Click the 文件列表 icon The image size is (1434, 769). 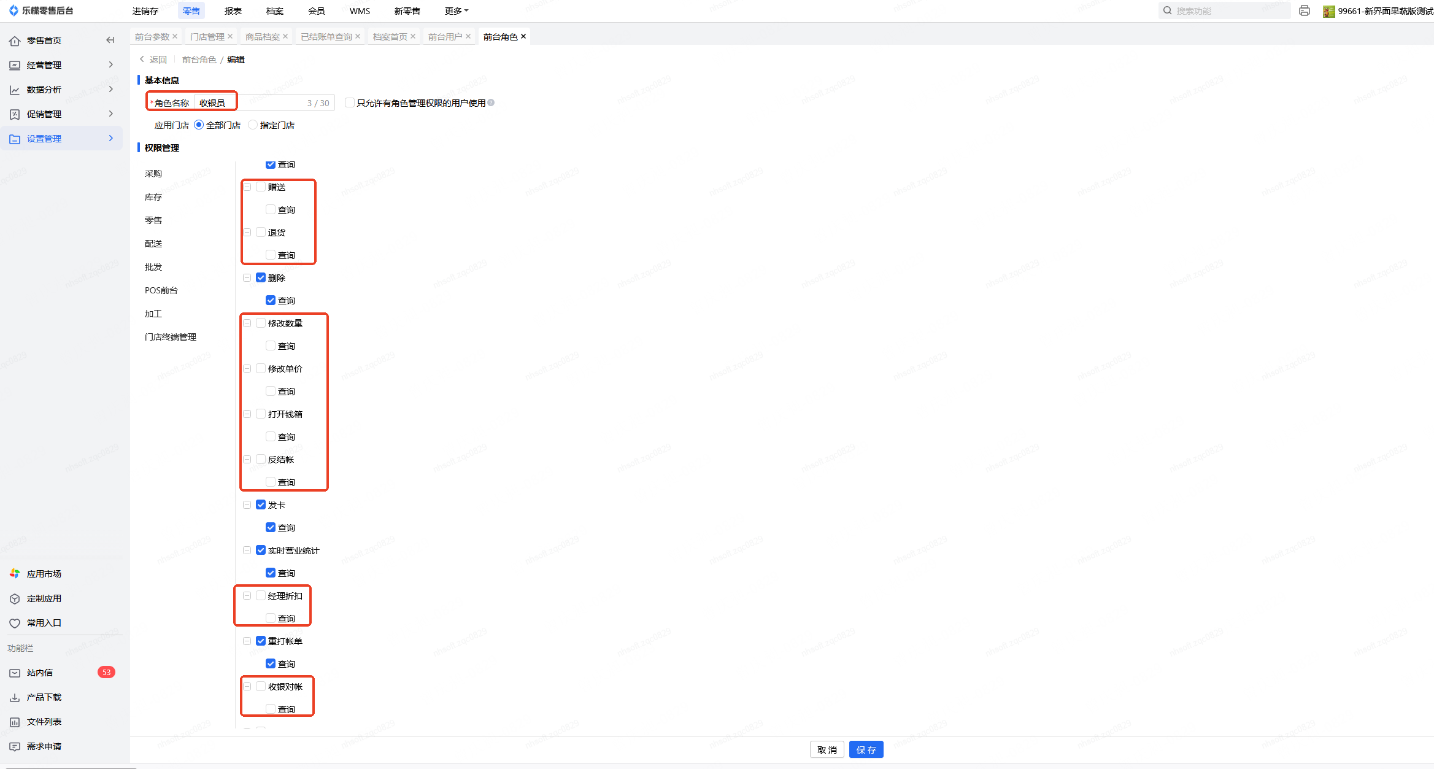click(15, 722)
